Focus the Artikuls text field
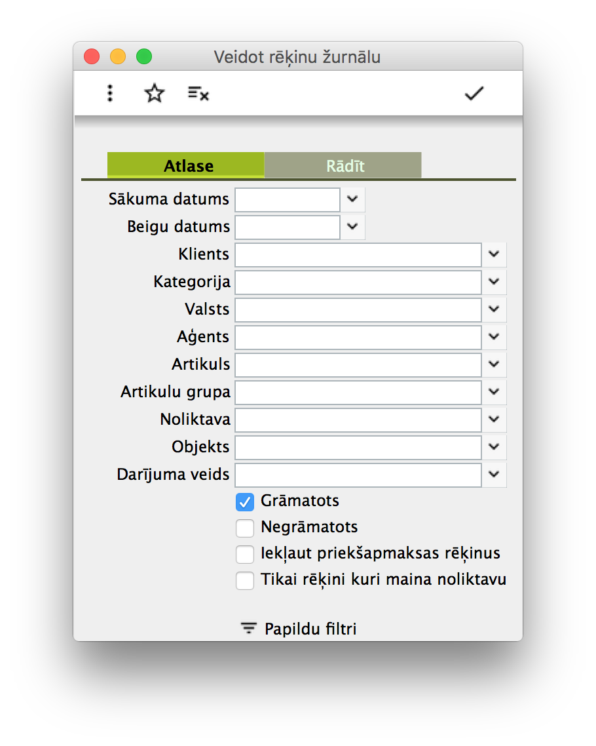The width and height of the screenshot is (596, 746). (358, 364)
